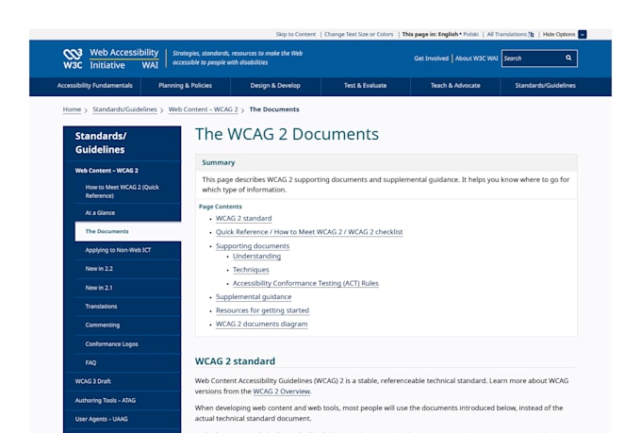641x433 pixels.
Task: Open Translations sidebar item
Action: tap(101, 307)
